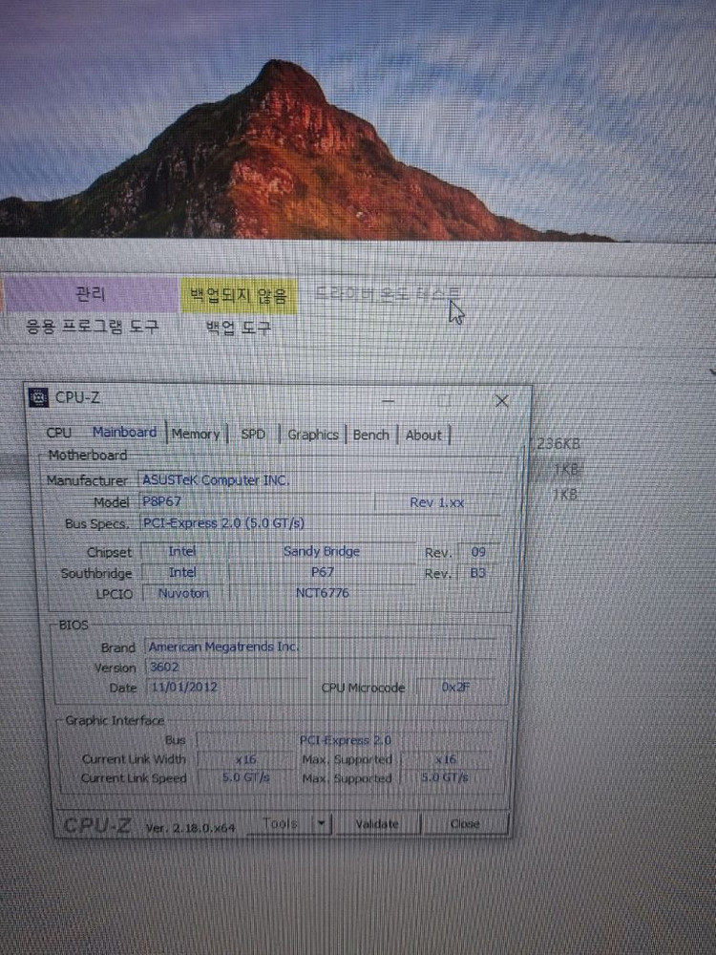Click the Max. Supported x16 width value
The image size is (716, 955).
(445, 759)
